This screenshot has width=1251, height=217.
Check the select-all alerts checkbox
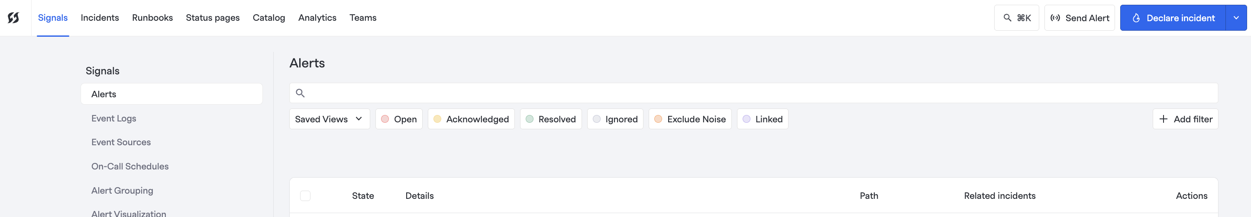coord(305,196)
